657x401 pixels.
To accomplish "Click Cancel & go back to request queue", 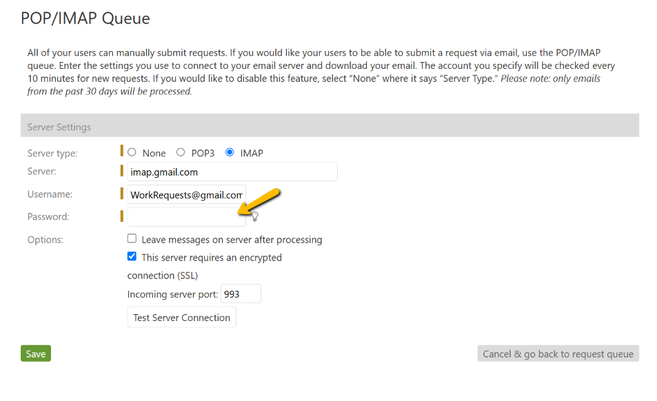I will tap(558, 353).
